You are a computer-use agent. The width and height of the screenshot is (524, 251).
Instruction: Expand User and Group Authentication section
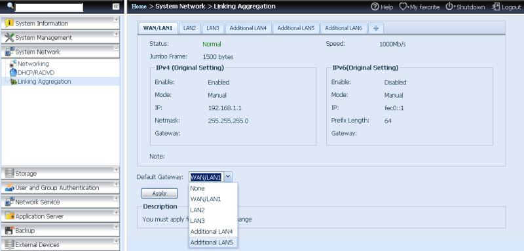click(116, 184)
